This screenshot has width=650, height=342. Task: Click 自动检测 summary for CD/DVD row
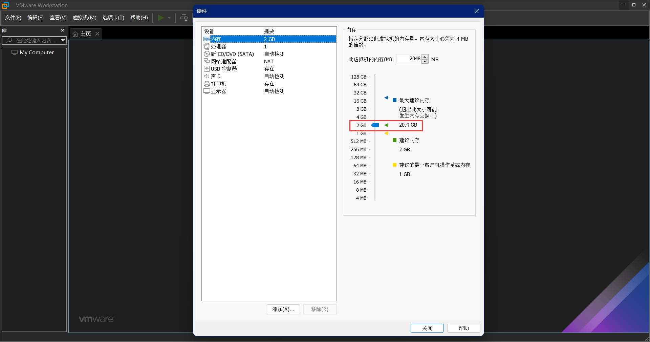[274, 54]
